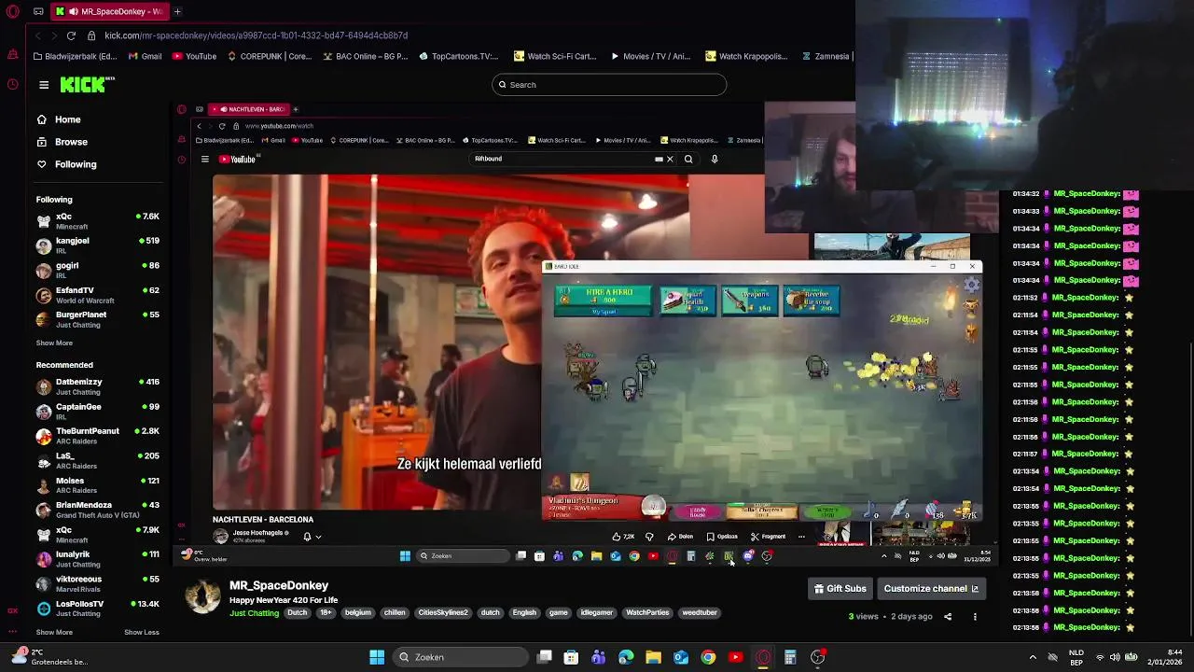Open Customize channel
The width and height of the screenshot is (1194, 672).
coord(931,589)
